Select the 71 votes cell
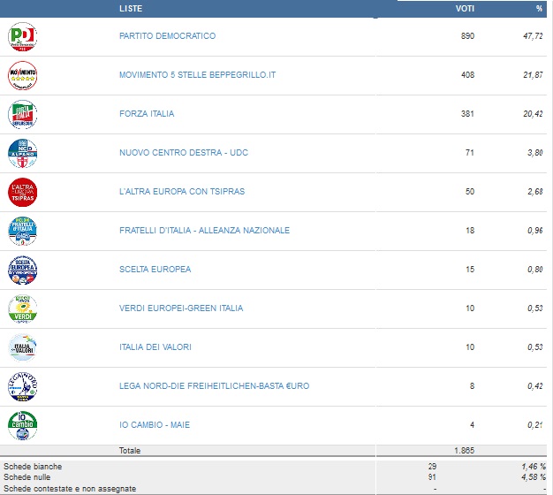553x495 pixels. (x=470, y=152)
